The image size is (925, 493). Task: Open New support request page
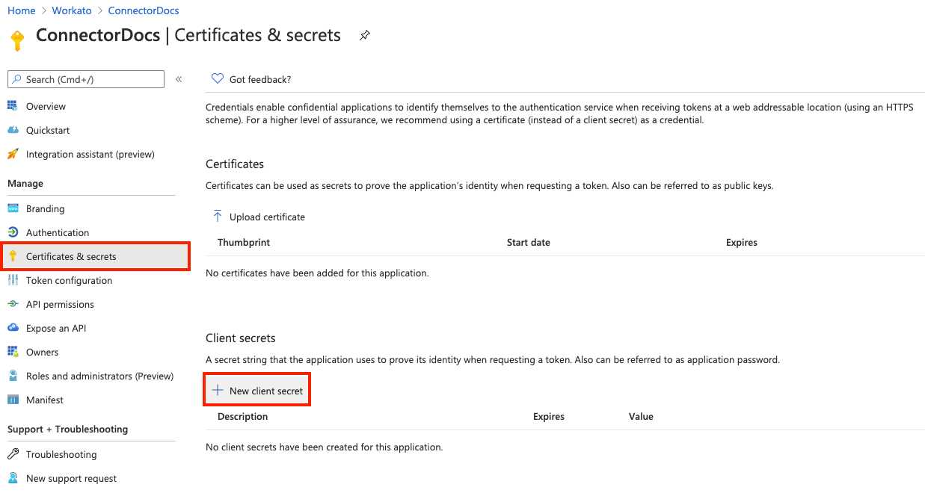pos(71,478)
